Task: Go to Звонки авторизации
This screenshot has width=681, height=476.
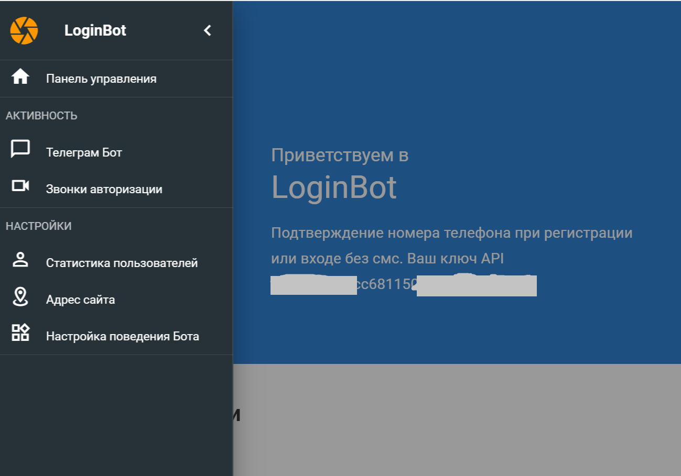Action: pos(104,190)
